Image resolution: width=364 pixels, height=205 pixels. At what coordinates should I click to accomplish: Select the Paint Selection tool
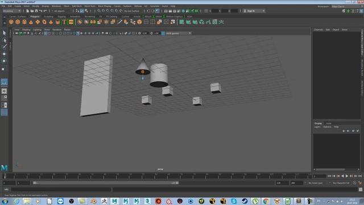point(4,47)
